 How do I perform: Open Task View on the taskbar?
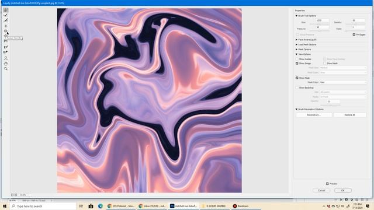coord(81,206)
